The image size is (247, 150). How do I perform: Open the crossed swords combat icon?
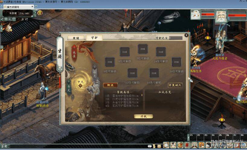click(x=194, y=145)
